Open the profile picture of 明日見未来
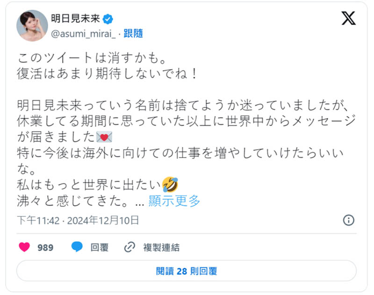 tap(32, 25)
